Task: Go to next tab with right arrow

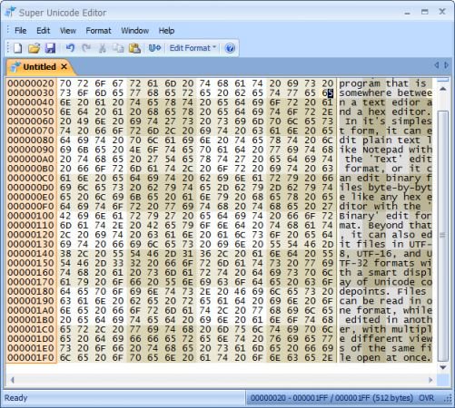Action: 446,65
